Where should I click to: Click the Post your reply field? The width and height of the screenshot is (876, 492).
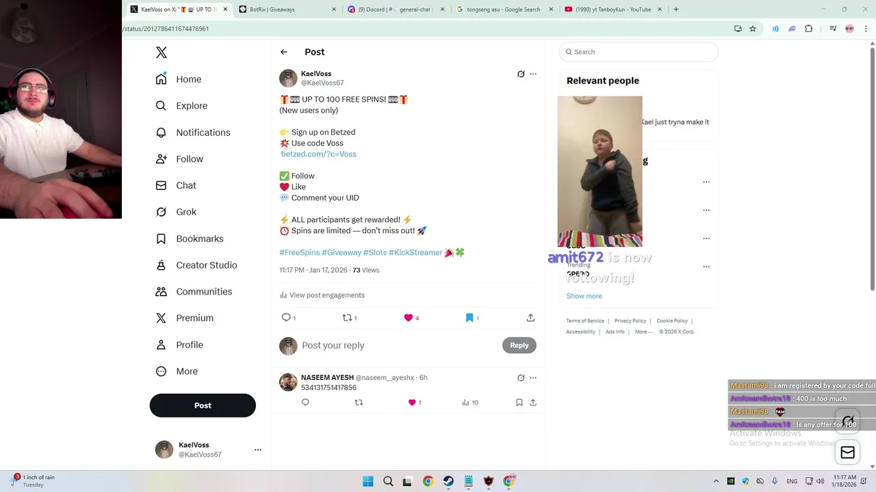click(400, 345)
